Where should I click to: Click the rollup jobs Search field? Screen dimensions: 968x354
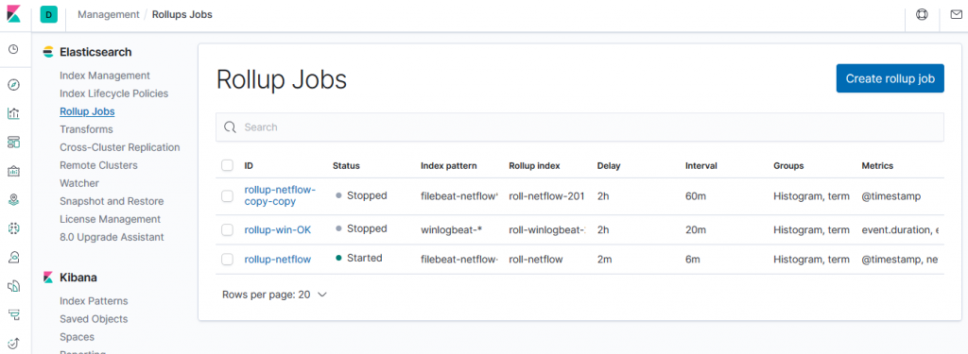click(x=579, y=127)
